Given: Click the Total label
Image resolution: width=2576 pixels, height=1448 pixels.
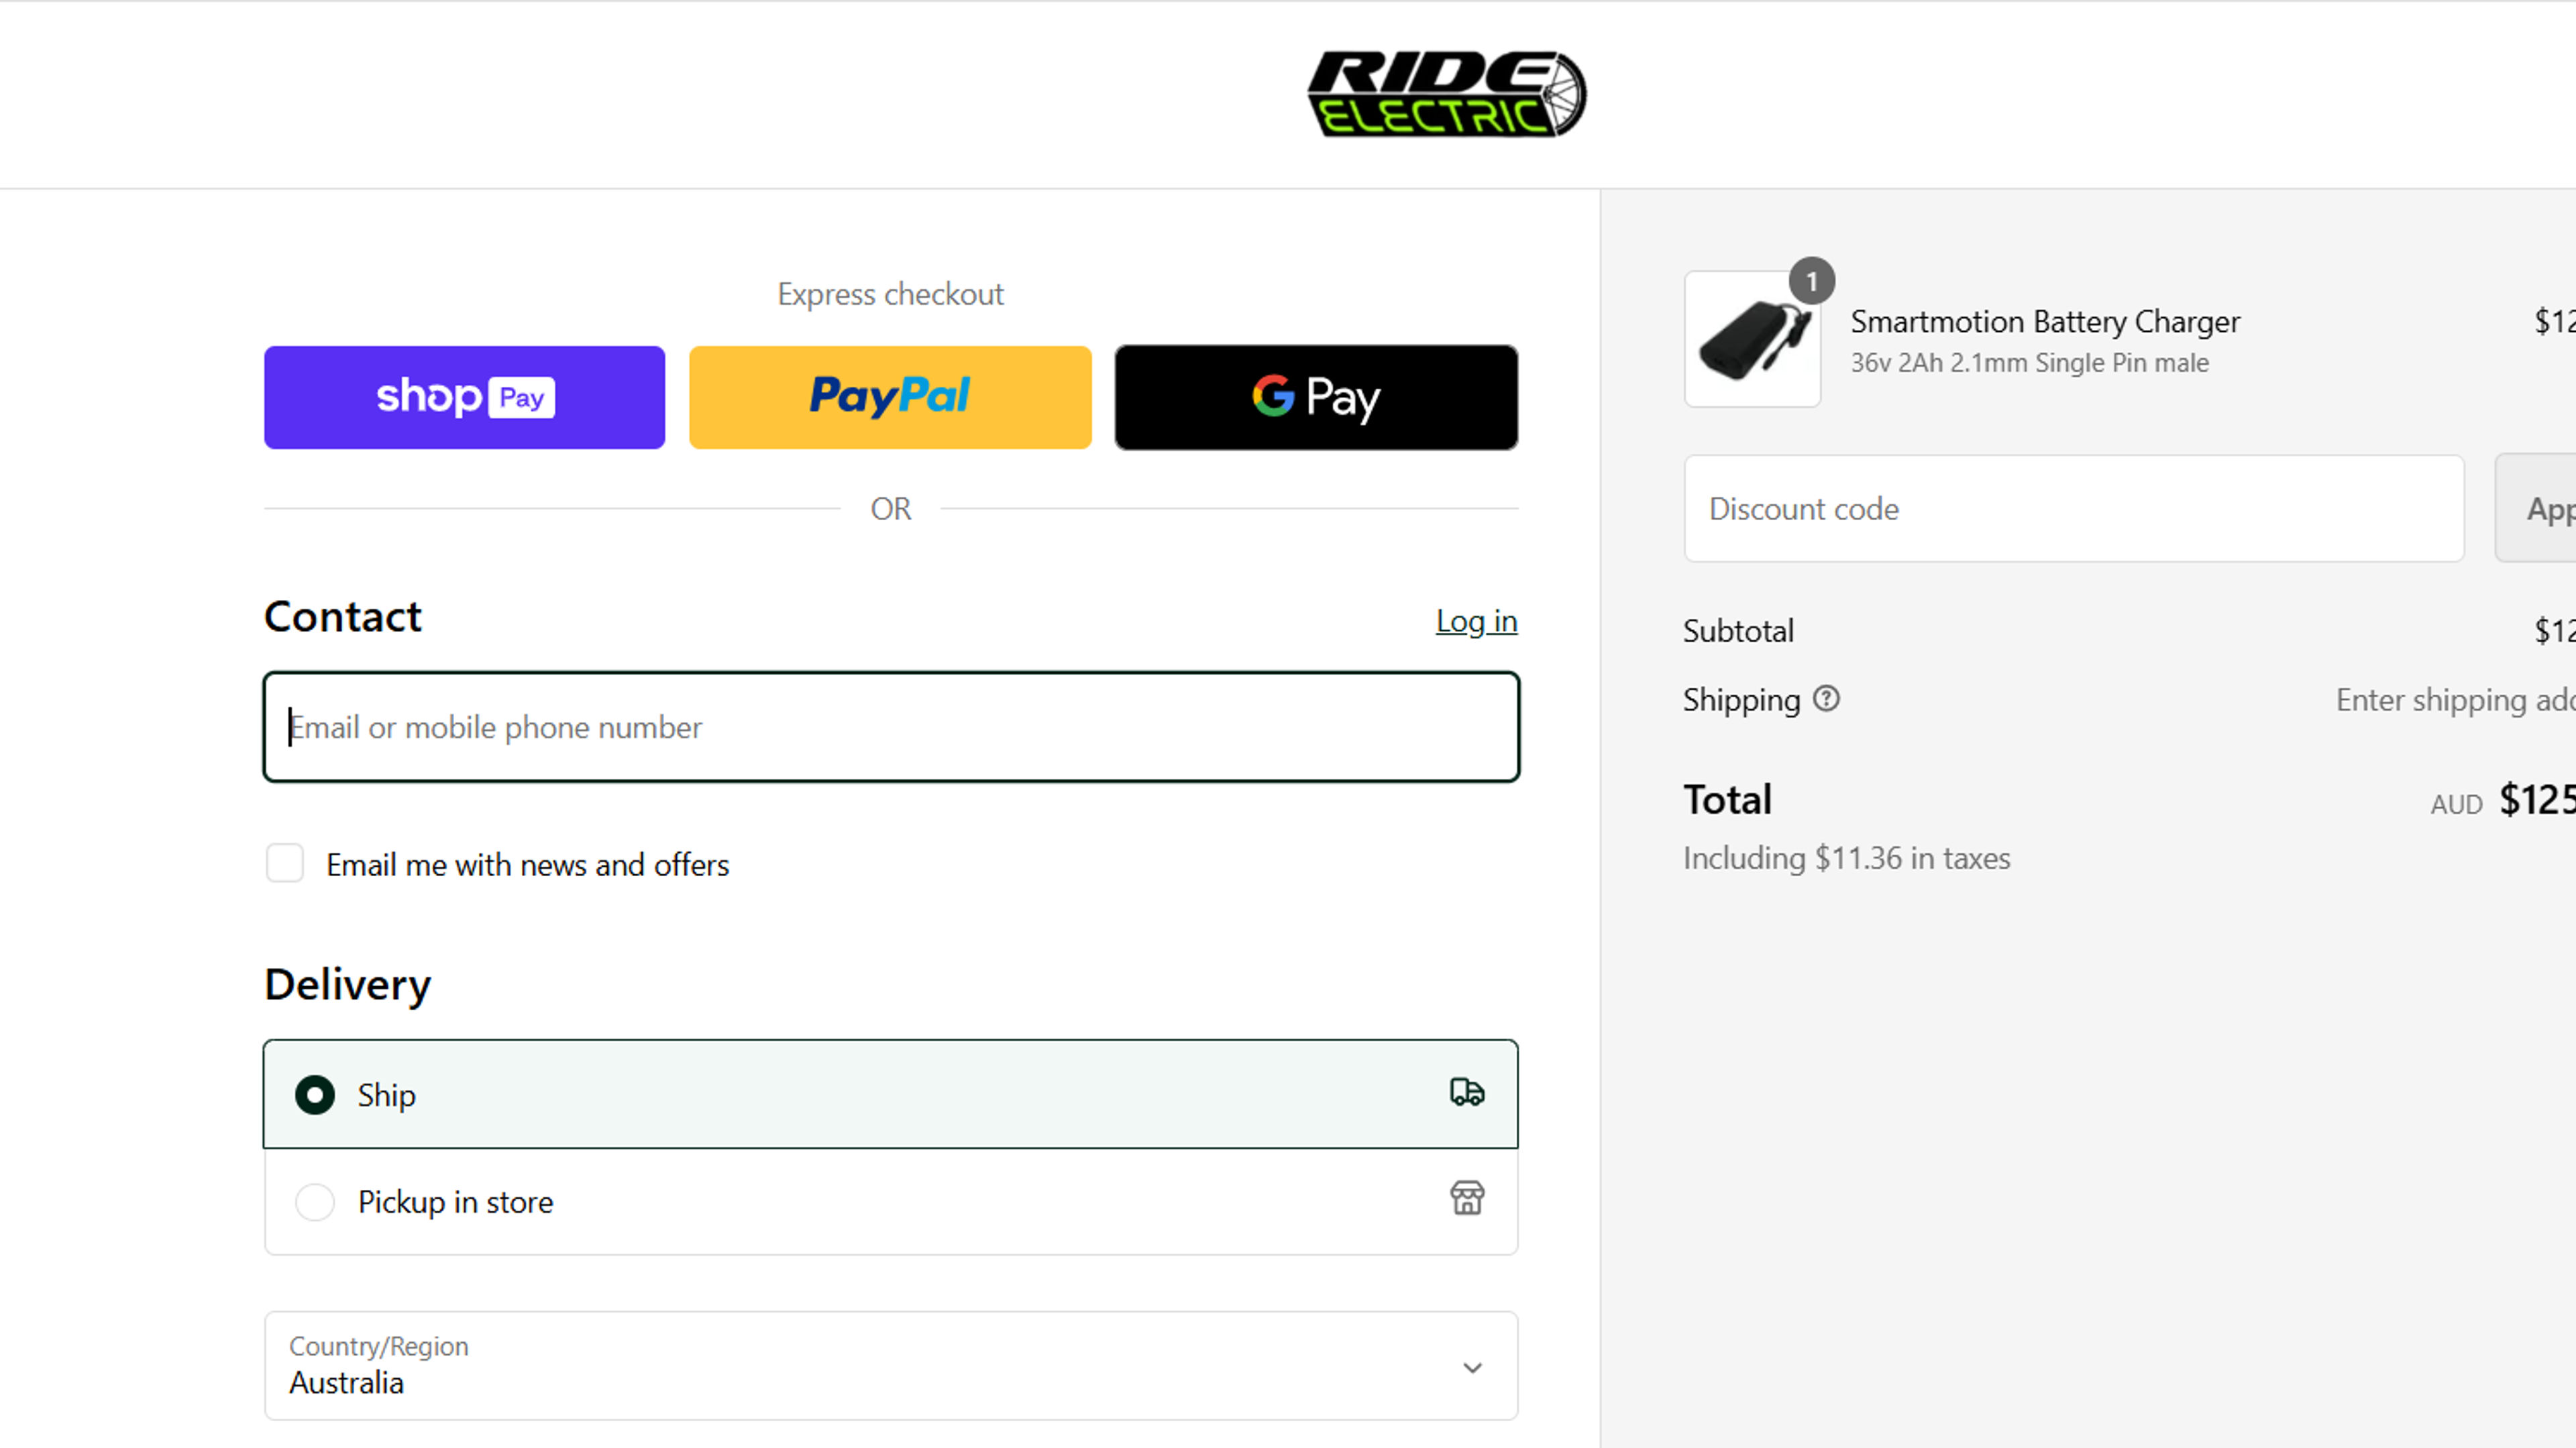Looking at the screenshot, I should point(1727,800).
